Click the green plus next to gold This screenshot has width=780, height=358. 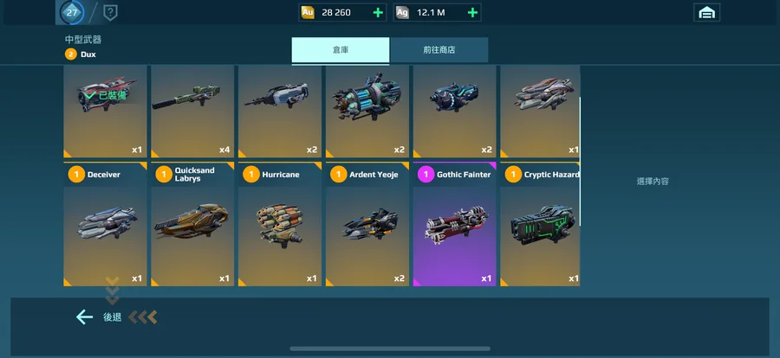(378, 12)
